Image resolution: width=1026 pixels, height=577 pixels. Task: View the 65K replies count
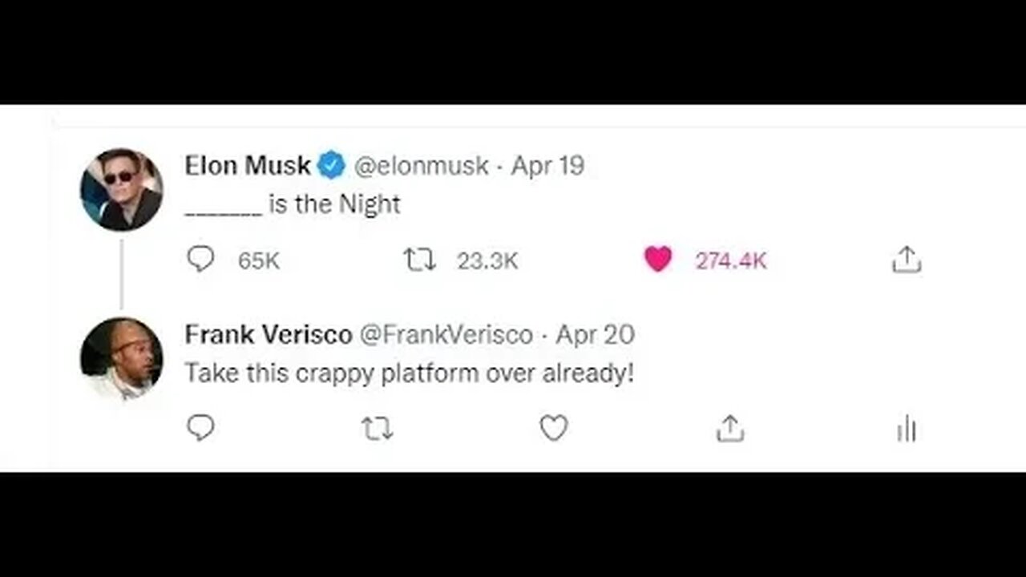pos(258,260)
